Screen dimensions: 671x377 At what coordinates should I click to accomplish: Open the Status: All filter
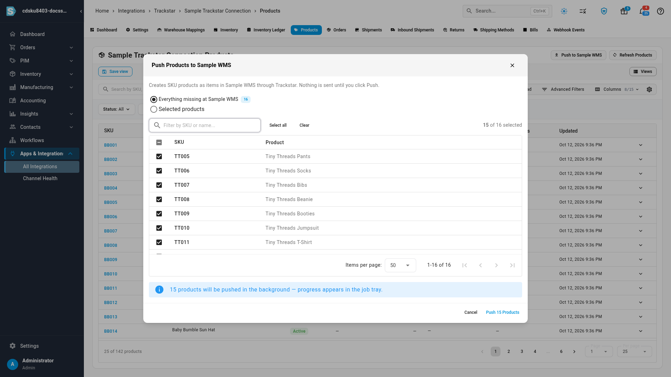(x=116, y=109)
